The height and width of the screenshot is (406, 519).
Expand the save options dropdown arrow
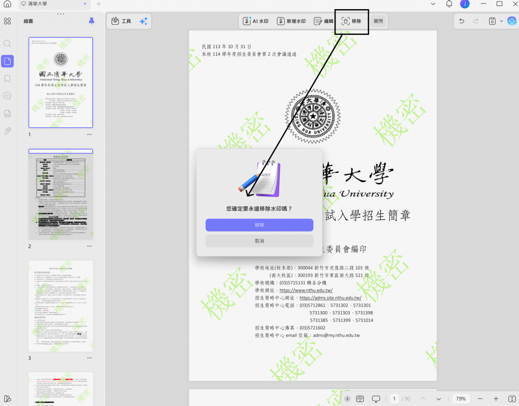coord(501,21)
